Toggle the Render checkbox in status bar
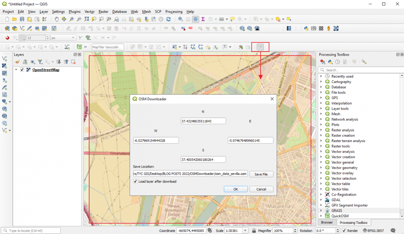The width and height of the screenshot is (404, 234). (344, 231)
